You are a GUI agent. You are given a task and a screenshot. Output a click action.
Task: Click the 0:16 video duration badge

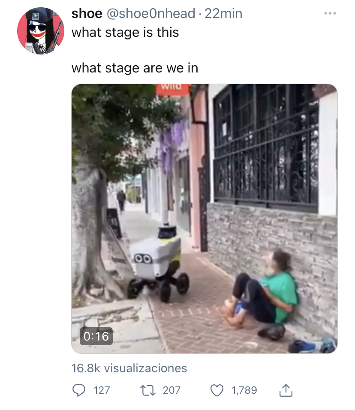(96, 336)
